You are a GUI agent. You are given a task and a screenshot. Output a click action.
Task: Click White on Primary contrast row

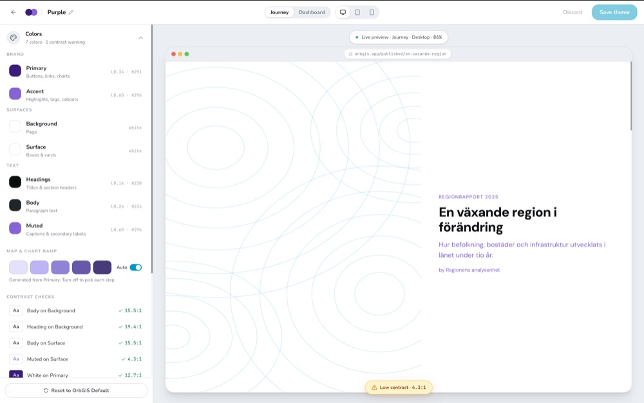[75, 375]
